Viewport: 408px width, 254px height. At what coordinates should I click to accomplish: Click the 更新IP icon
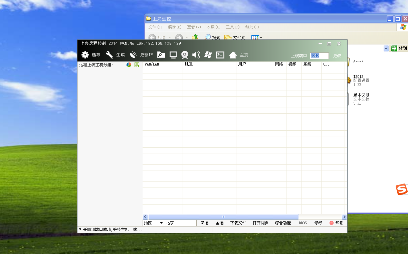pyautogui.click(x=133, y=55)
